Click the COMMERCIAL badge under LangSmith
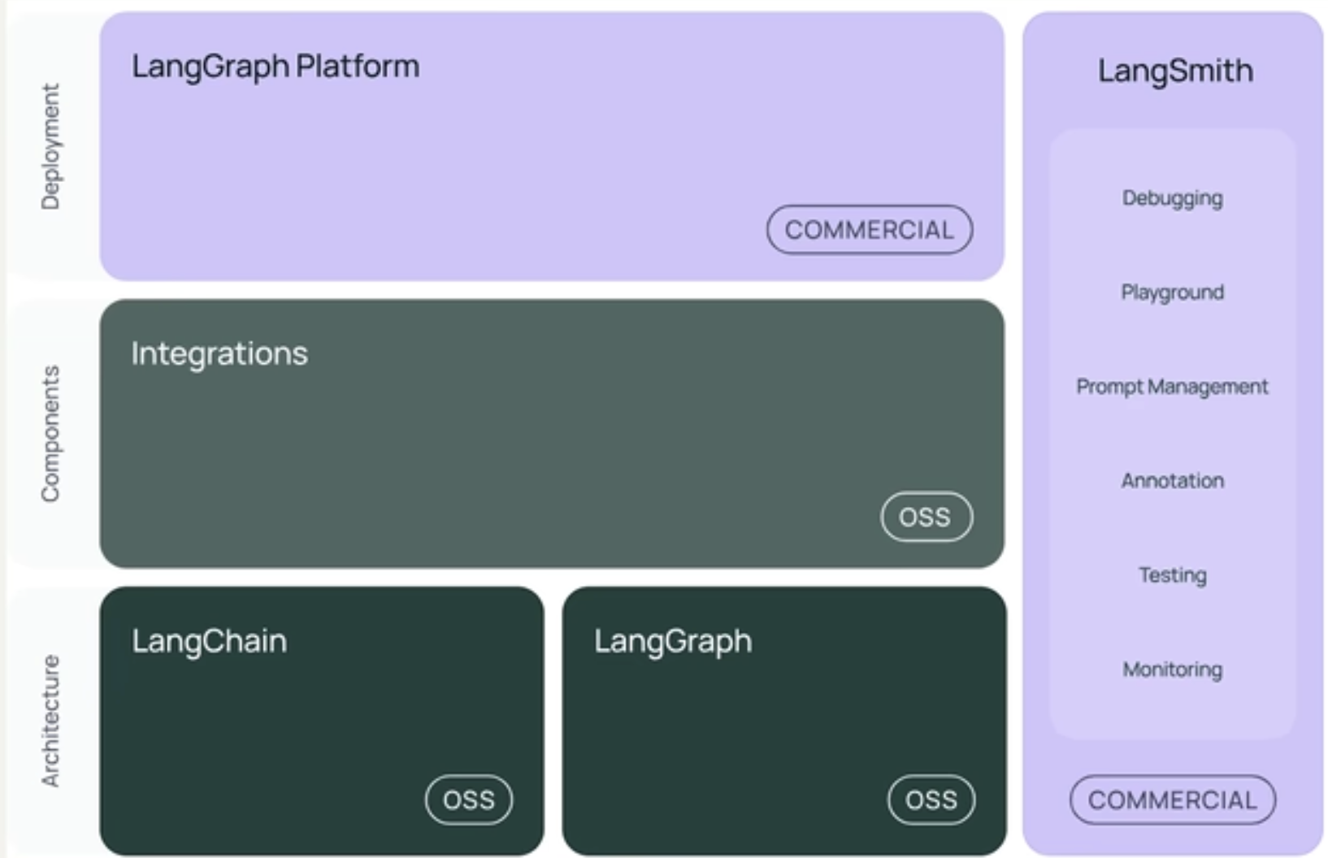Image resolution: width=1328 pixels, height=858 pixels. (x=1172, y=800)
